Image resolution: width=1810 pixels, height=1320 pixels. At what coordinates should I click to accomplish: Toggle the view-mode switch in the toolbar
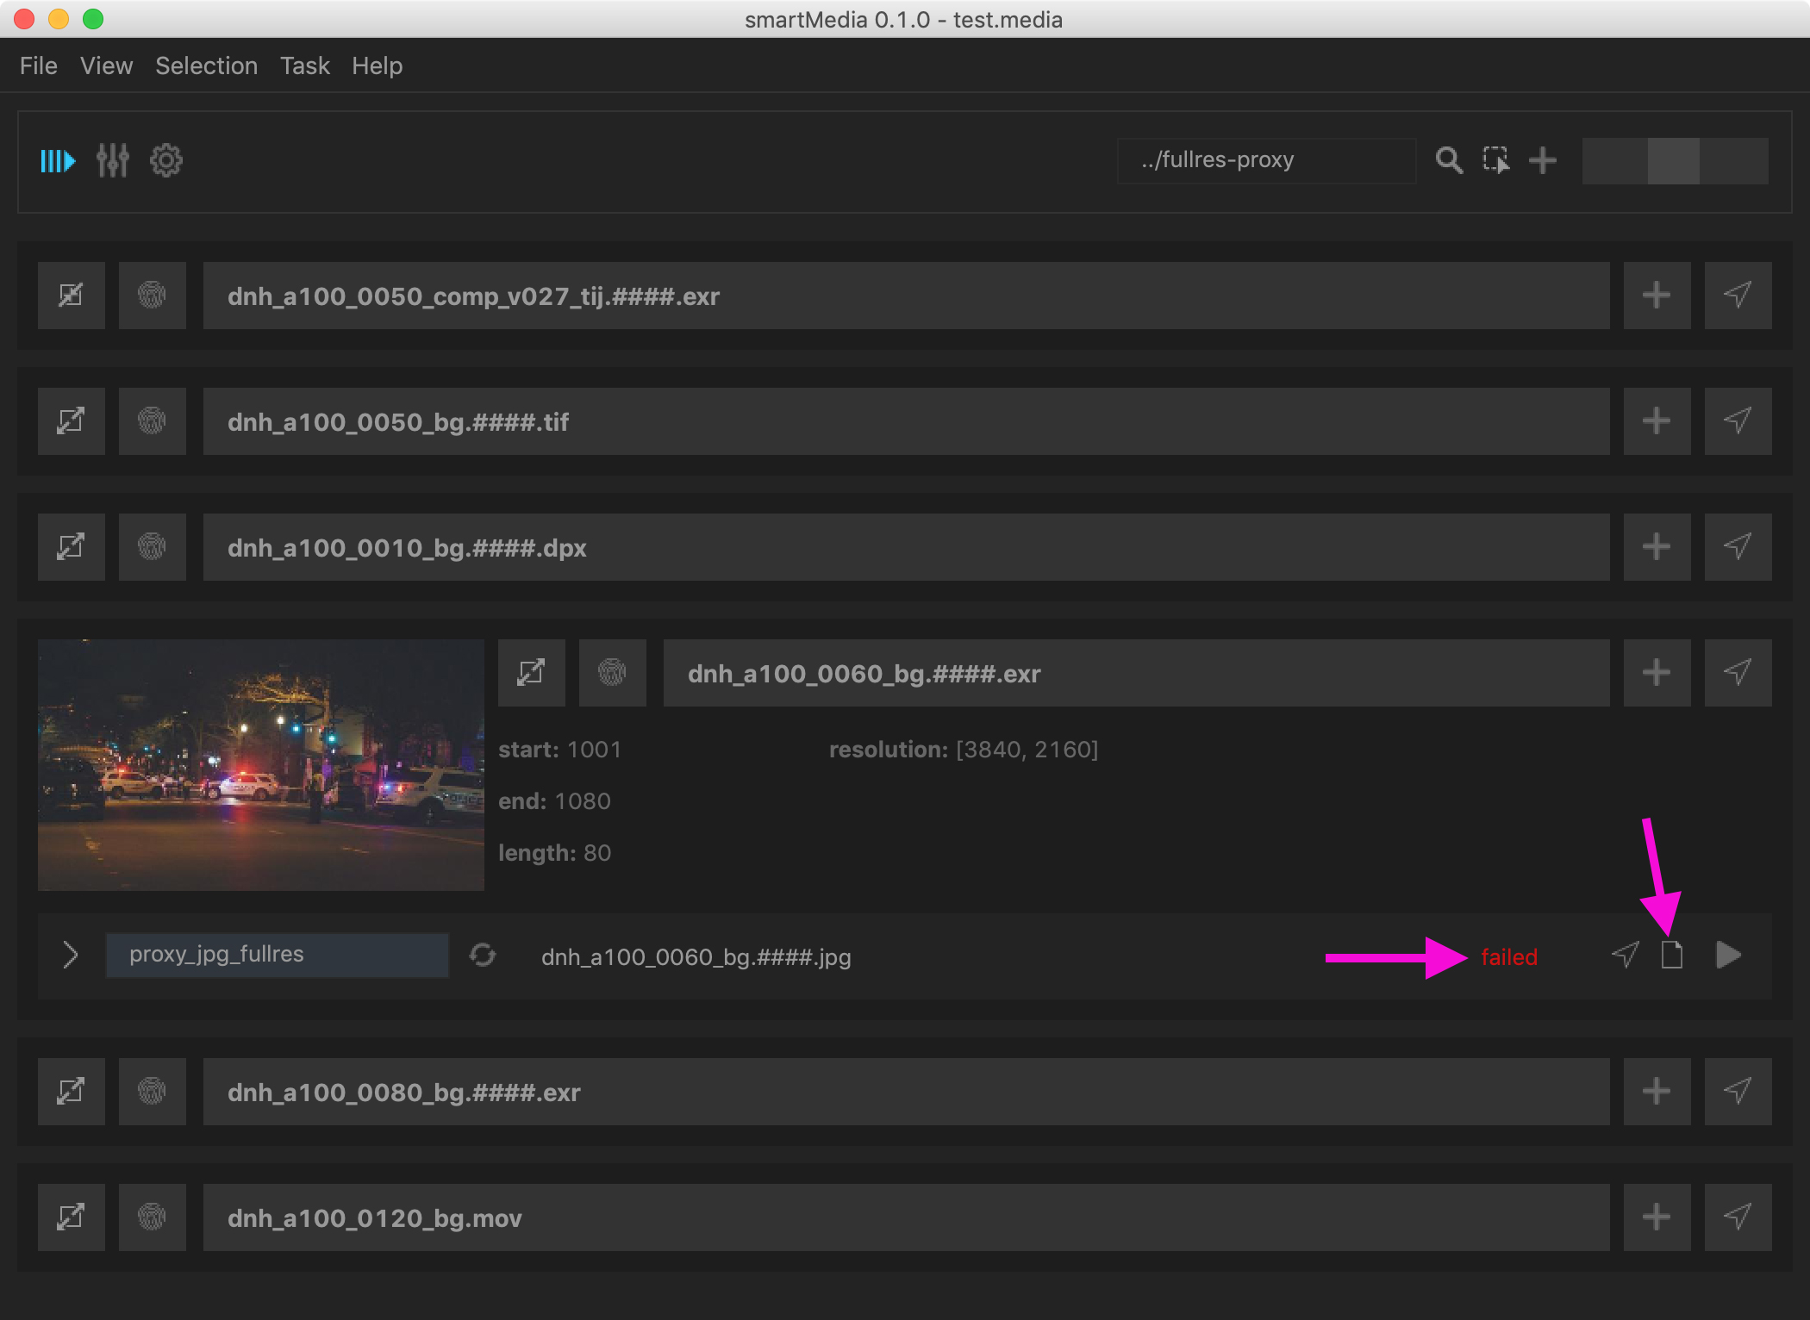[1674, 161]
